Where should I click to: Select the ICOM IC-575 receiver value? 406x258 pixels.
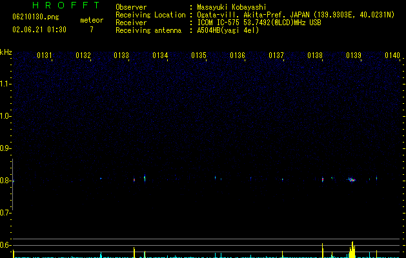(259, 23)
